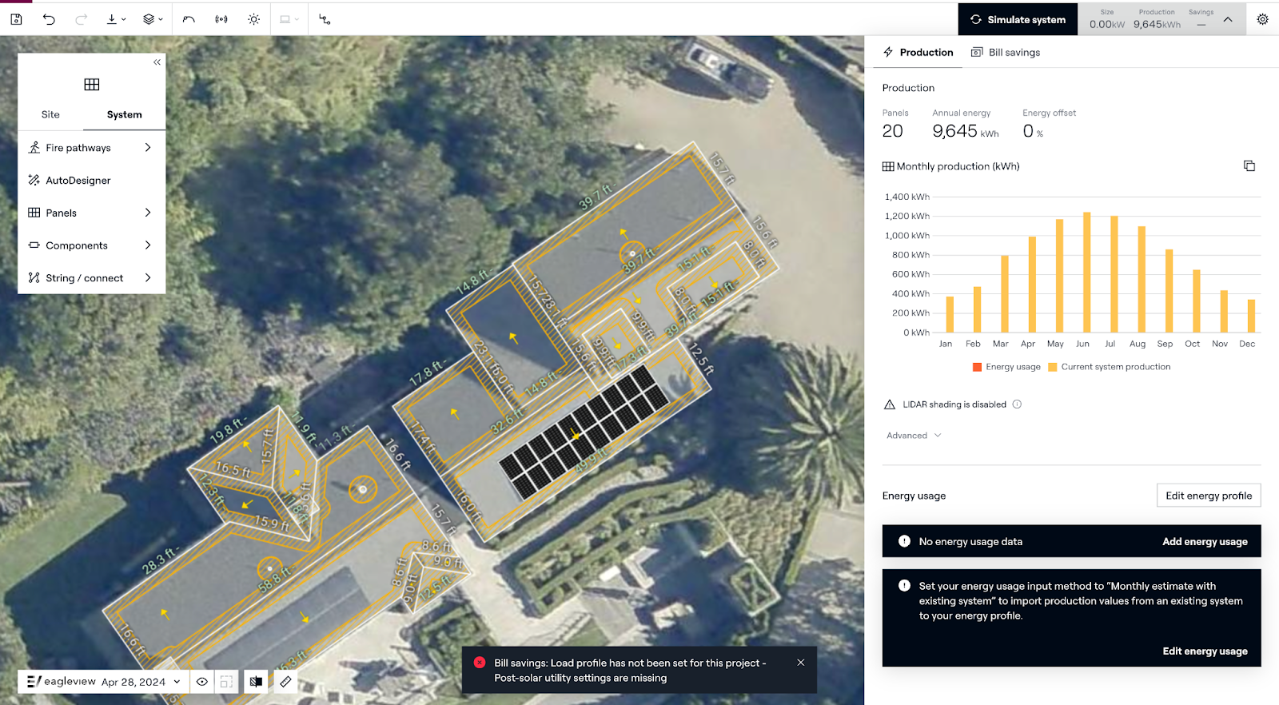This screenshot has height=705, width=1279.
Task: Click the irradiance broadcast icon
Action: coord(221,19)
